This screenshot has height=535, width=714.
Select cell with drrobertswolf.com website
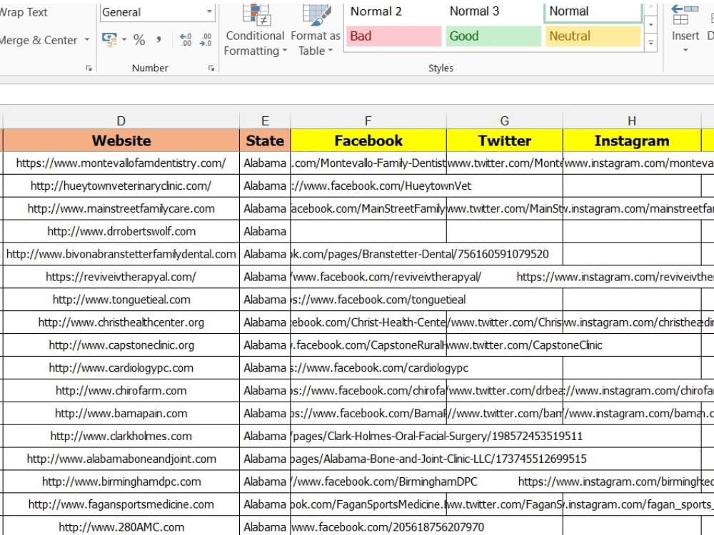click(x=121, y=231)
